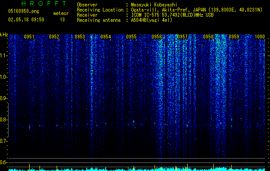Viewport: 270px width, 171px height.
Task: Click the 0956 time marker
Action: tap(157, 37)
